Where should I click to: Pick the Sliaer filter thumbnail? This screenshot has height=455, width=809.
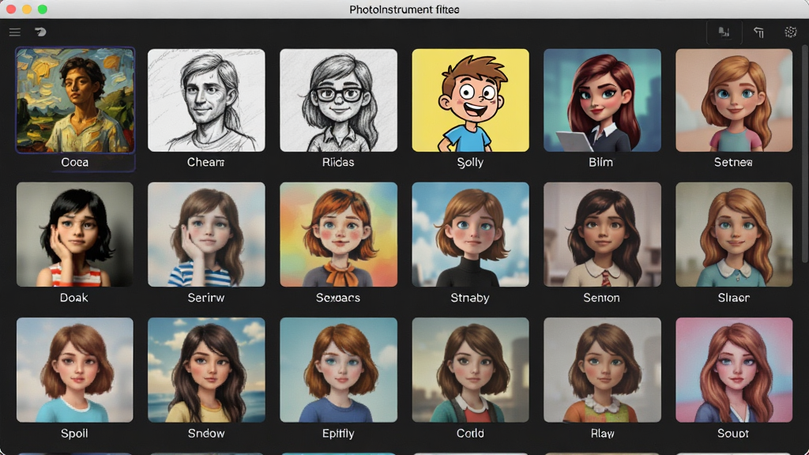point(734,234)
